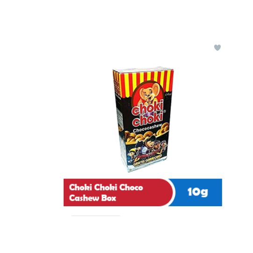
Task: Click the Gratis Game Card text
Action: point(148,160)
